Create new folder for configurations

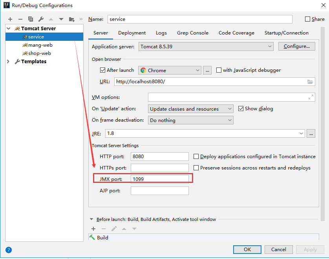[x=71, y=19]
